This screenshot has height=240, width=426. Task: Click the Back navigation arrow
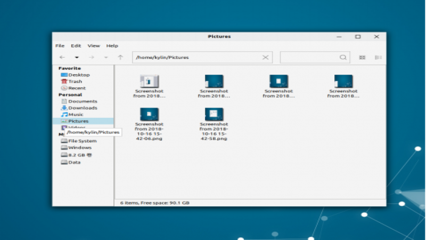(x=62, y=57)
